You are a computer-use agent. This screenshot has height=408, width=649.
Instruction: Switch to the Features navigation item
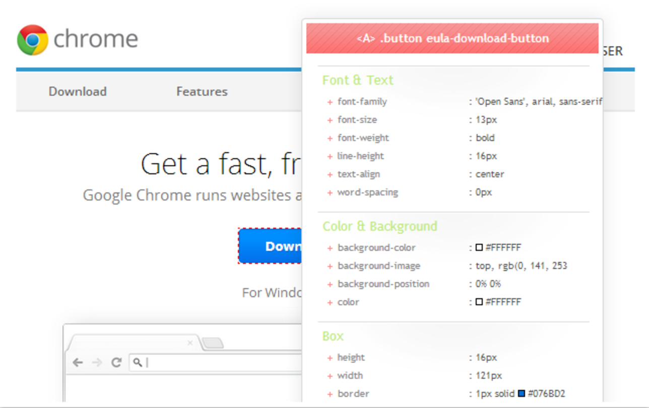(202, 91)
